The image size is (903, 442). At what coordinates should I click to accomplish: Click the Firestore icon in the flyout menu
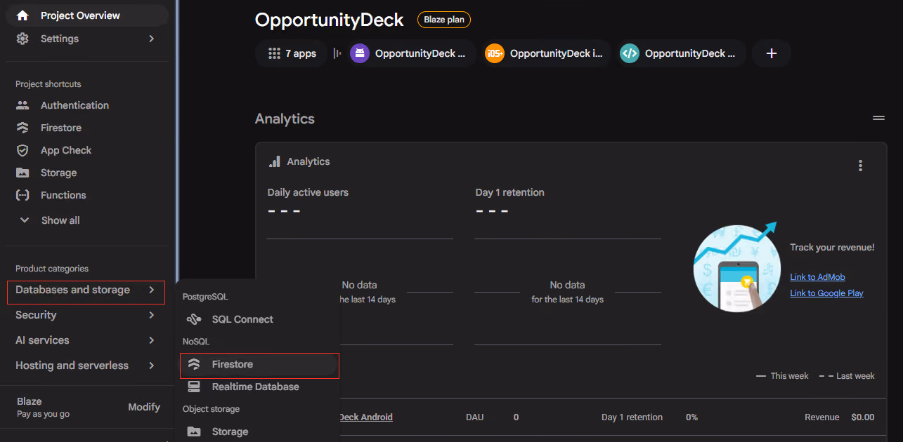coord(195,364)
